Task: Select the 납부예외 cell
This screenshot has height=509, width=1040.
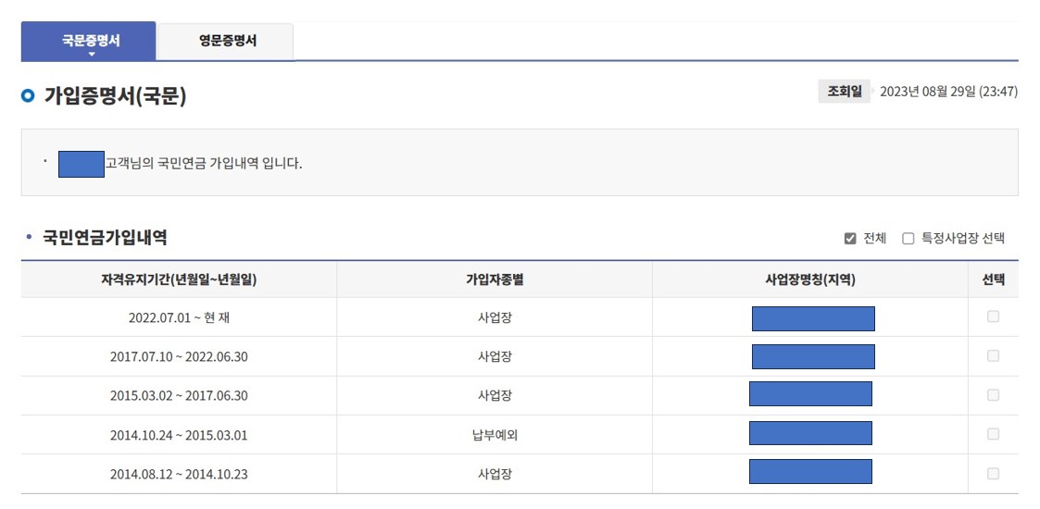Action: (495, 435)
